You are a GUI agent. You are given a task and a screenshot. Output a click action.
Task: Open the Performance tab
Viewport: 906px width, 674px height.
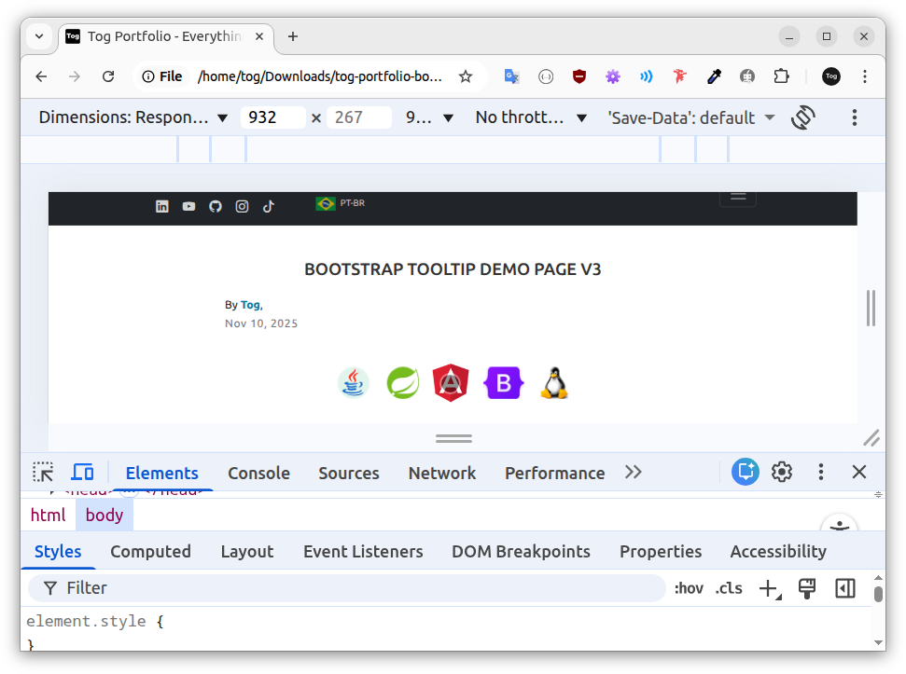[554, 474]
